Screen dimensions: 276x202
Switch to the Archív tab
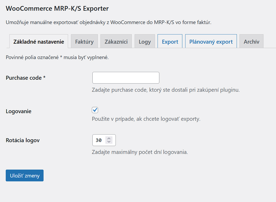click(251, 41)
